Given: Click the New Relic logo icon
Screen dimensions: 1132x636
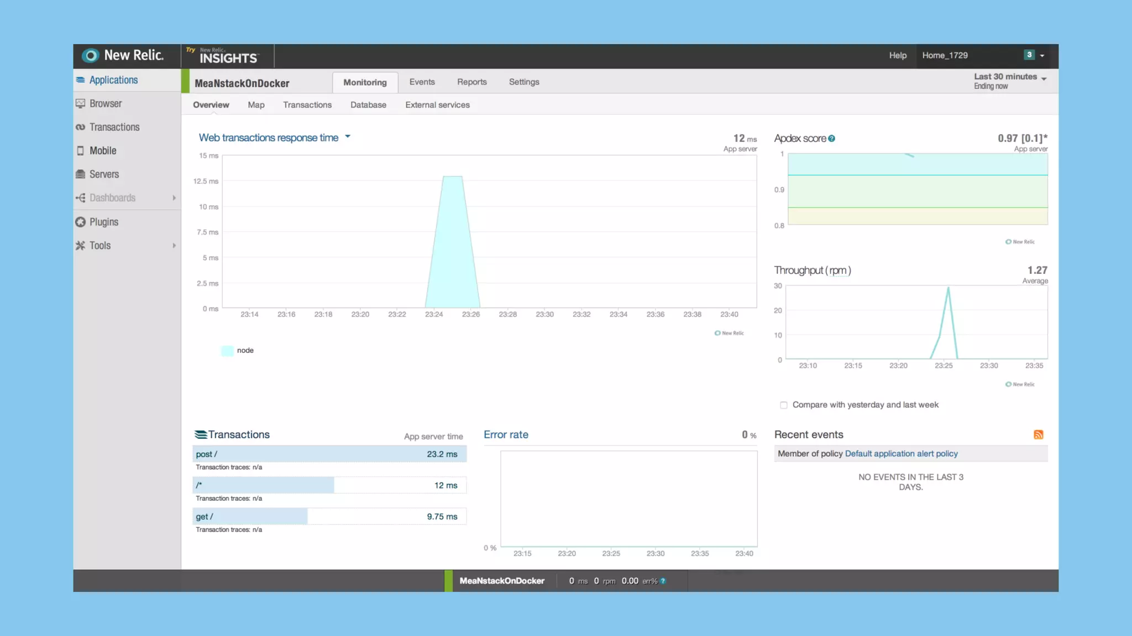Looking at the screenshot, I should click(91, 56).
